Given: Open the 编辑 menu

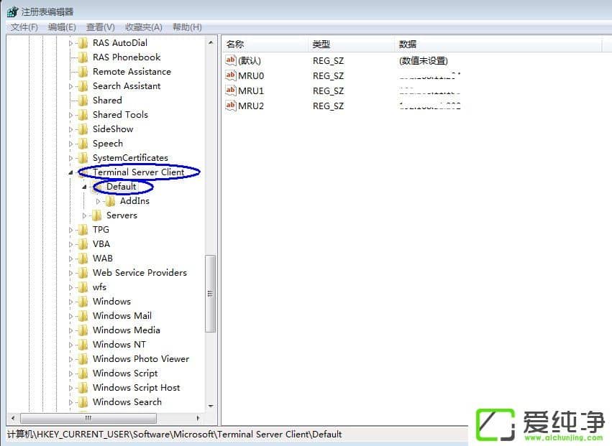Looking at the screenshot, I should tap(62, 27).
